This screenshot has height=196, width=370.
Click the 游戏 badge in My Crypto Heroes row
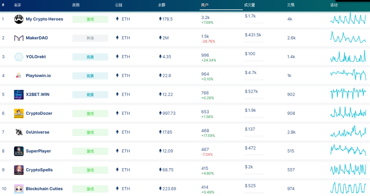pyautogui.click(x=90, y=19)
